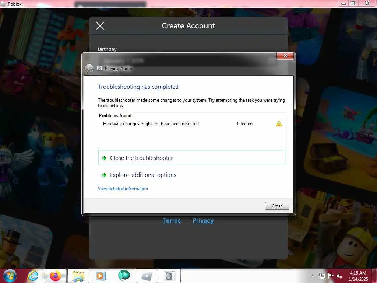Switch to the troubleshooter taskbar button

click(169, 276)
